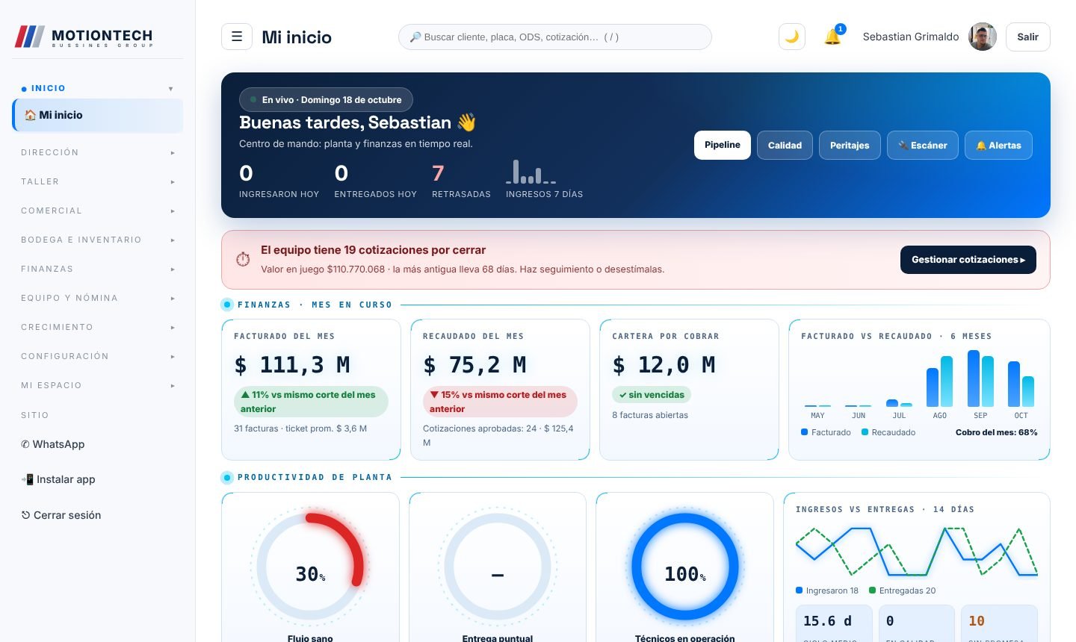
Task: Collapse the INICIO sidebar section
Action: 98,88
